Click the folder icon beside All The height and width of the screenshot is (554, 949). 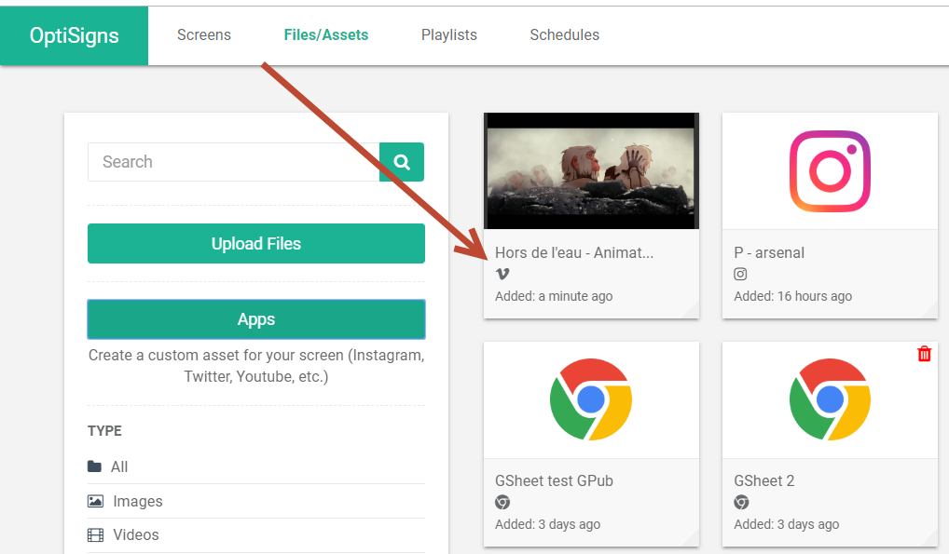94,466
